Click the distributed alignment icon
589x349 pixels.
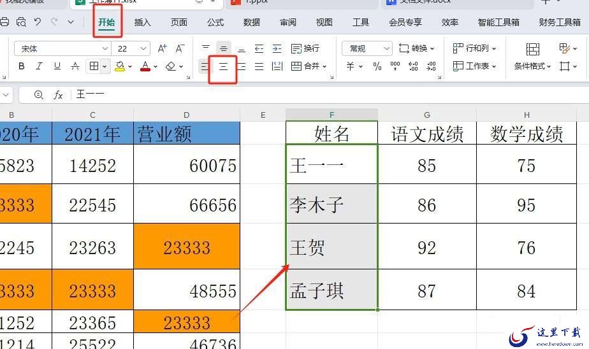(277, 67)
